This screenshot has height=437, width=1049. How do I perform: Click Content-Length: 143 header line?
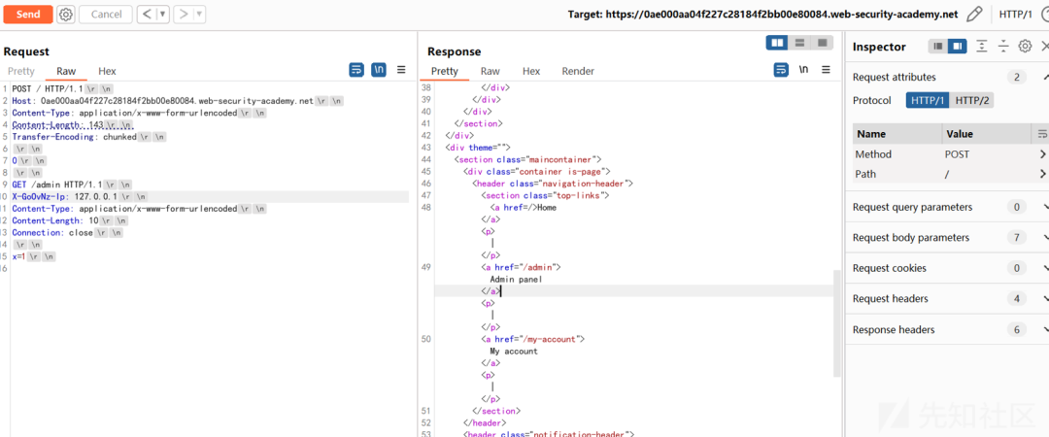(x=72, y=124)
